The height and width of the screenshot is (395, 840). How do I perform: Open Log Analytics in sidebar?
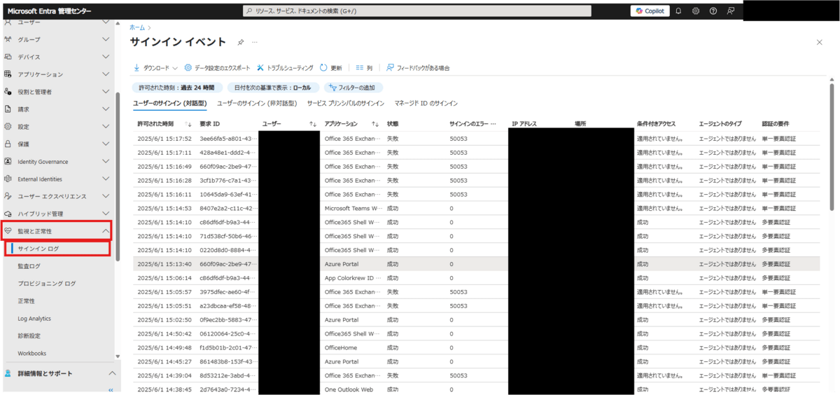tap(34, 319)
